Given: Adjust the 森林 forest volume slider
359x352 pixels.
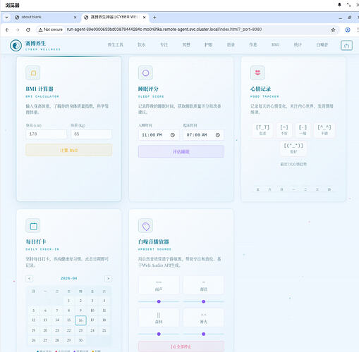Looking at the screenshot, I should (x=159, y=334).
